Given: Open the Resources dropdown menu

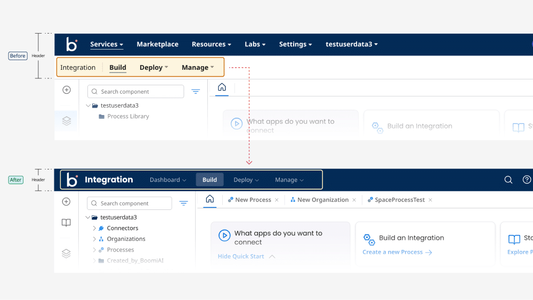Looking at the screenshot, I should click(x=211, y=44).
